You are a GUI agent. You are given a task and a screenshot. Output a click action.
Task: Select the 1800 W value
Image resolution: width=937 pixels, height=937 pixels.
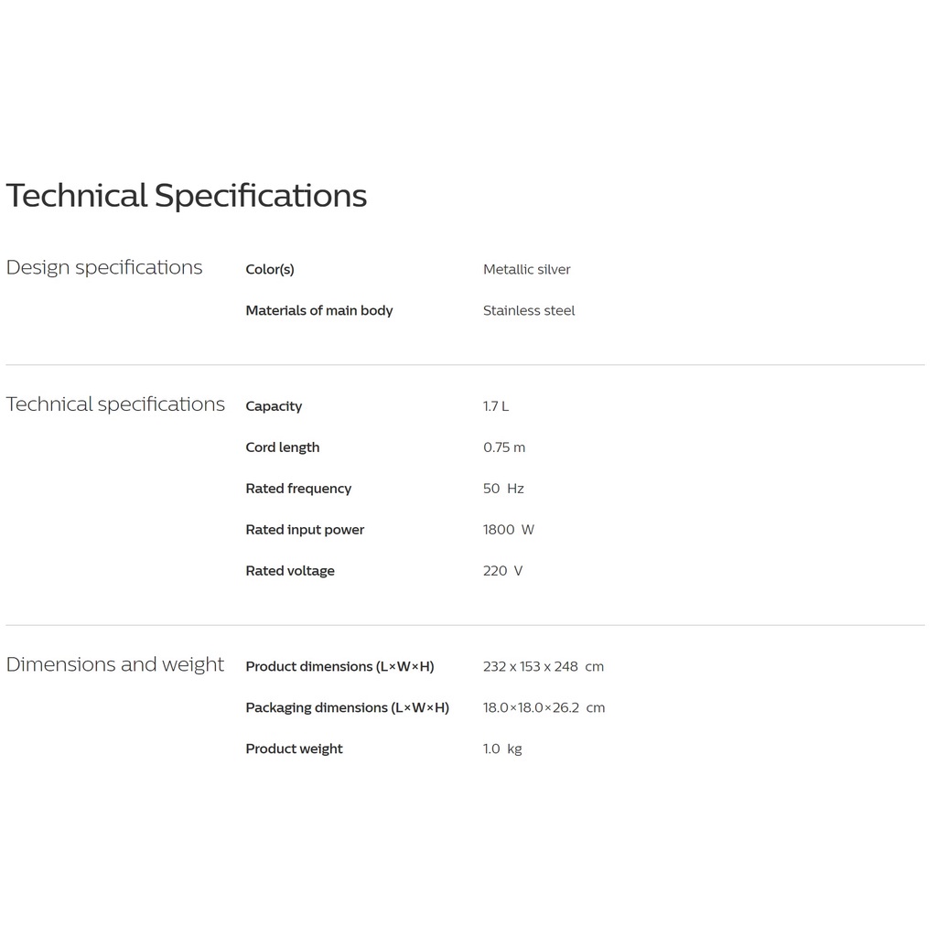pos(509,530)
